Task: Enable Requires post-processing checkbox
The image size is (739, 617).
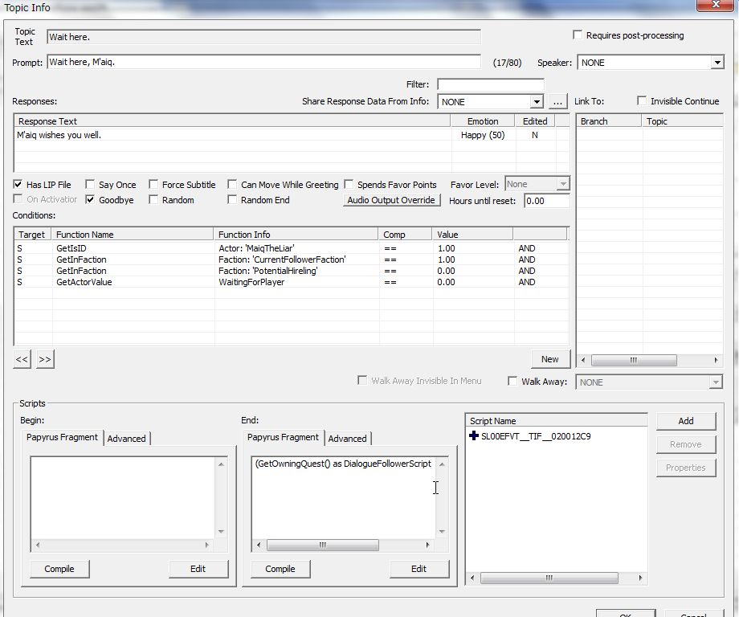Action: pyautogui.click(x=578, y=35)
